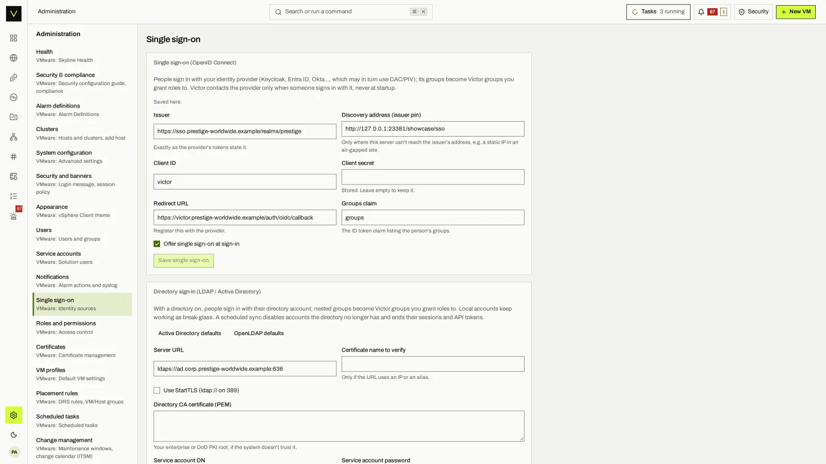The width and height of the screenshot is (826, 464).
Task: Open Certificates menu item
Action: click(x=82, y=351)
